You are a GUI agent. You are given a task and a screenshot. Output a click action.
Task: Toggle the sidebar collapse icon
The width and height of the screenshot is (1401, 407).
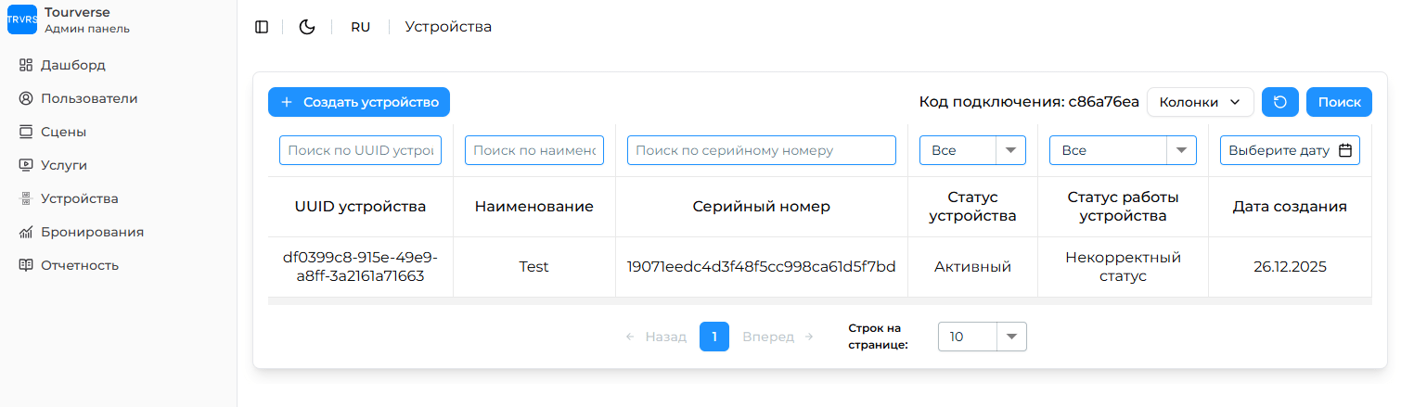pyautogui.click(x=262, y=27)
